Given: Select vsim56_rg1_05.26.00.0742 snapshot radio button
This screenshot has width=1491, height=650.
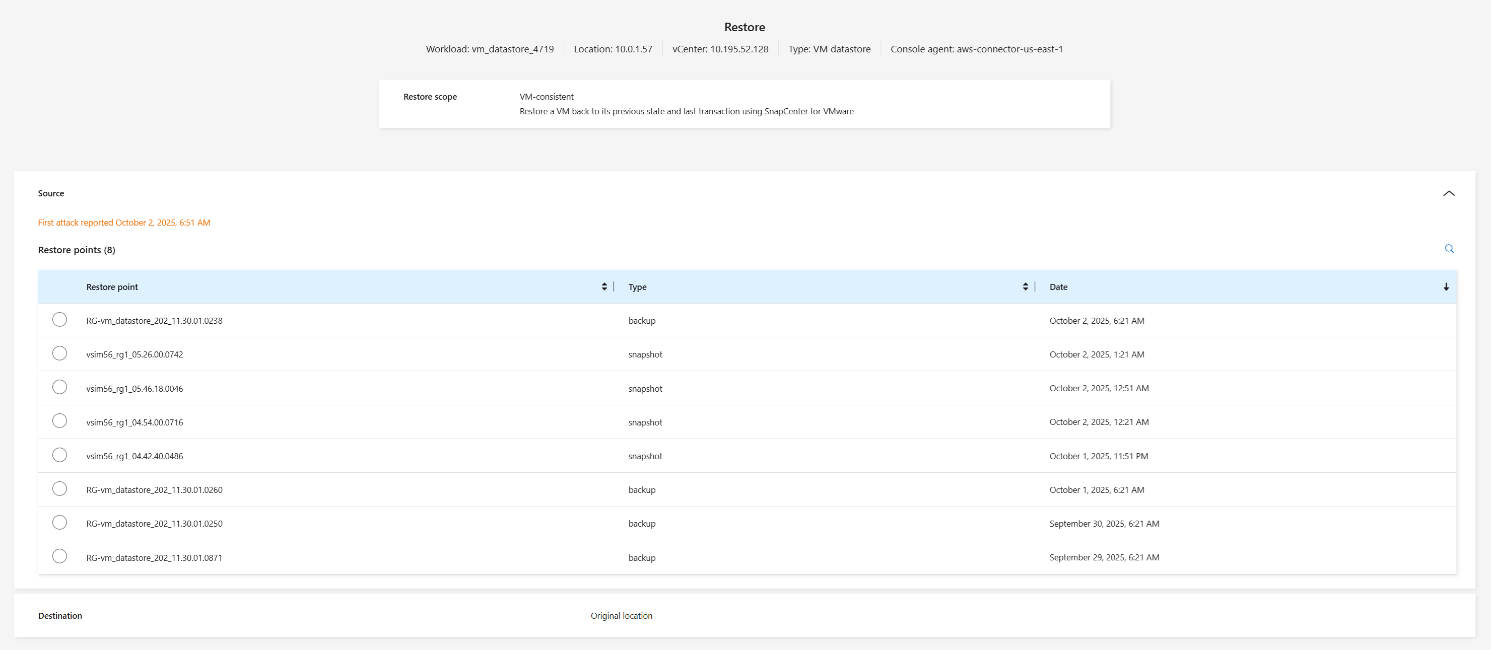Looking at the screenshot, I should click(x=59, y=353).
